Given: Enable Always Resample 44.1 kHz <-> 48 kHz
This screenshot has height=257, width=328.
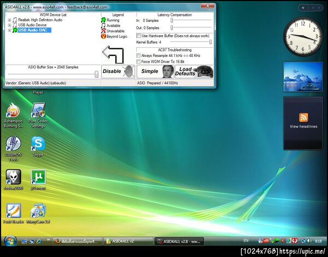Looking at the screenshot, I should (138, 55).
